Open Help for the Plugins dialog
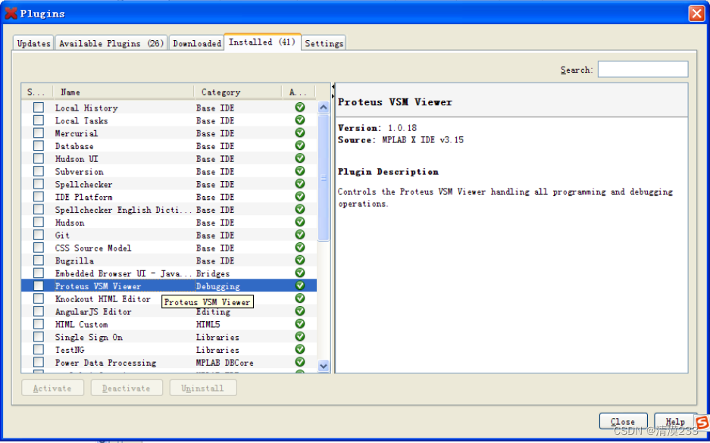710x443 pixels. [674, 421]
